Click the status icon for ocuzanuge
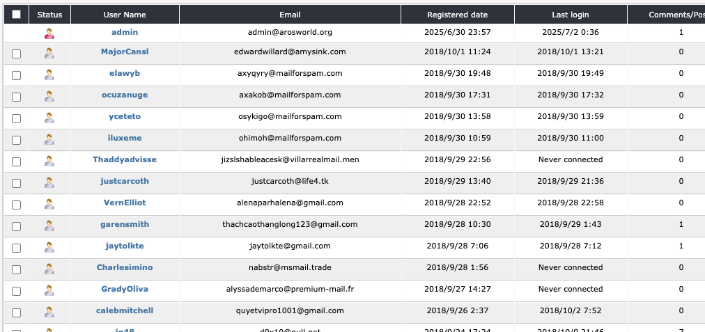This screenshot has width=705, height=332. click(49, 97)
